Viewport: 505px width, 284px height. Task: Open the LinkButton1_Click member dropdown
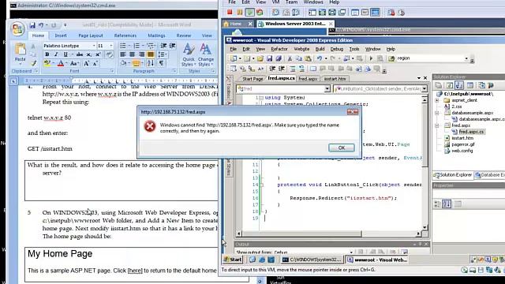pos(425,88)
